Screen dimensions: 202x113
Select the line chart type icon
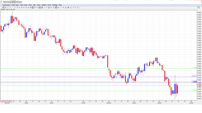point(8,7)
